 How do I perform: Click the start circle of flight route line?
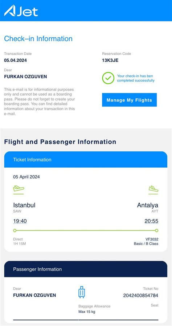point(15,230)
